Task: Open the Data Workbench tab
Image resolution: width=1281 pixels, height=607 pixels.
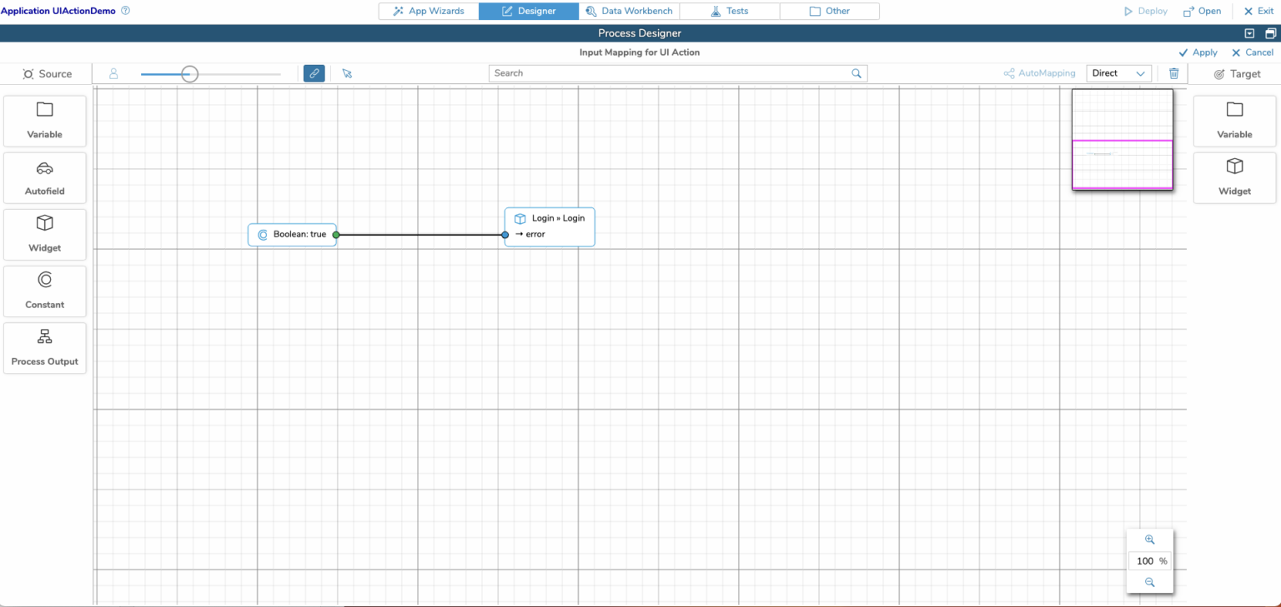Action: click(x=629, y=11)
